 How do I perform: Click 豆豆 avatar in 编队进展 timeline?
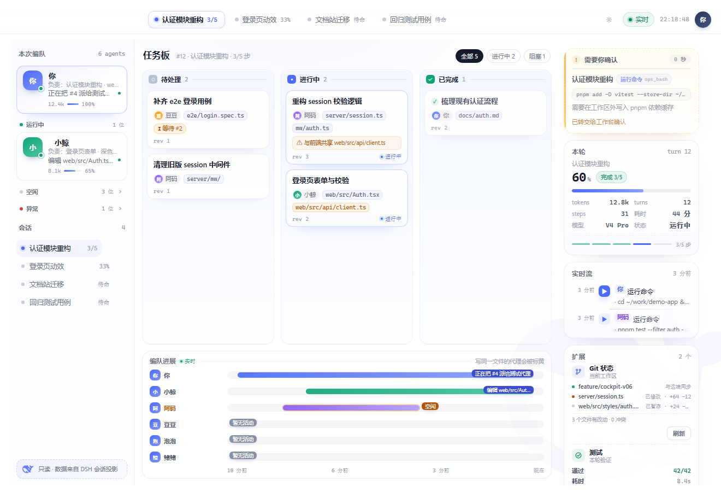click(x=155, y=424)
